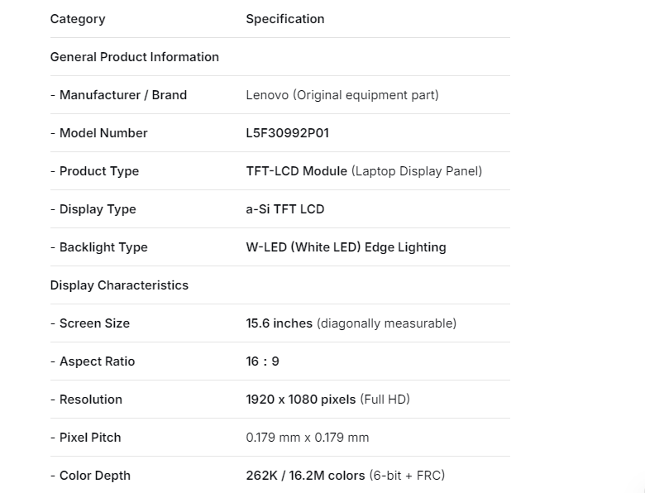Viewport: 645px width, 493px height.
Task: Select the General Product Information heading
Action: pyautogui.click(x=135, y=57)
